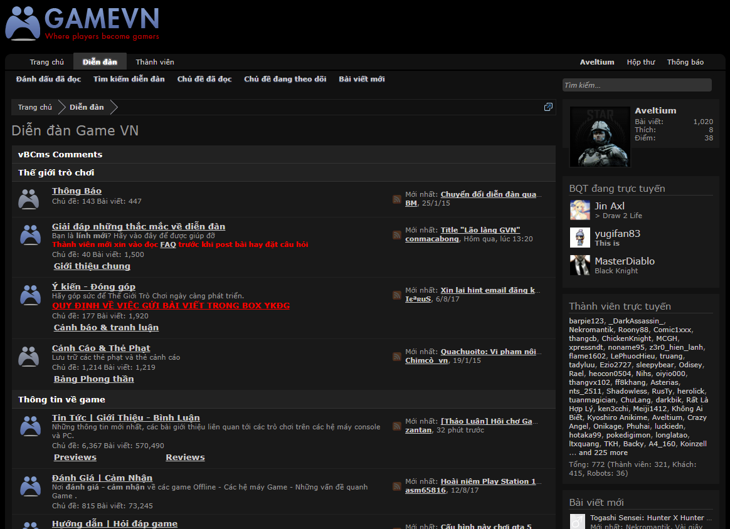
Task: Open the Cảnh Cáo & Thẻ Phạt forum
Action: 101,348
